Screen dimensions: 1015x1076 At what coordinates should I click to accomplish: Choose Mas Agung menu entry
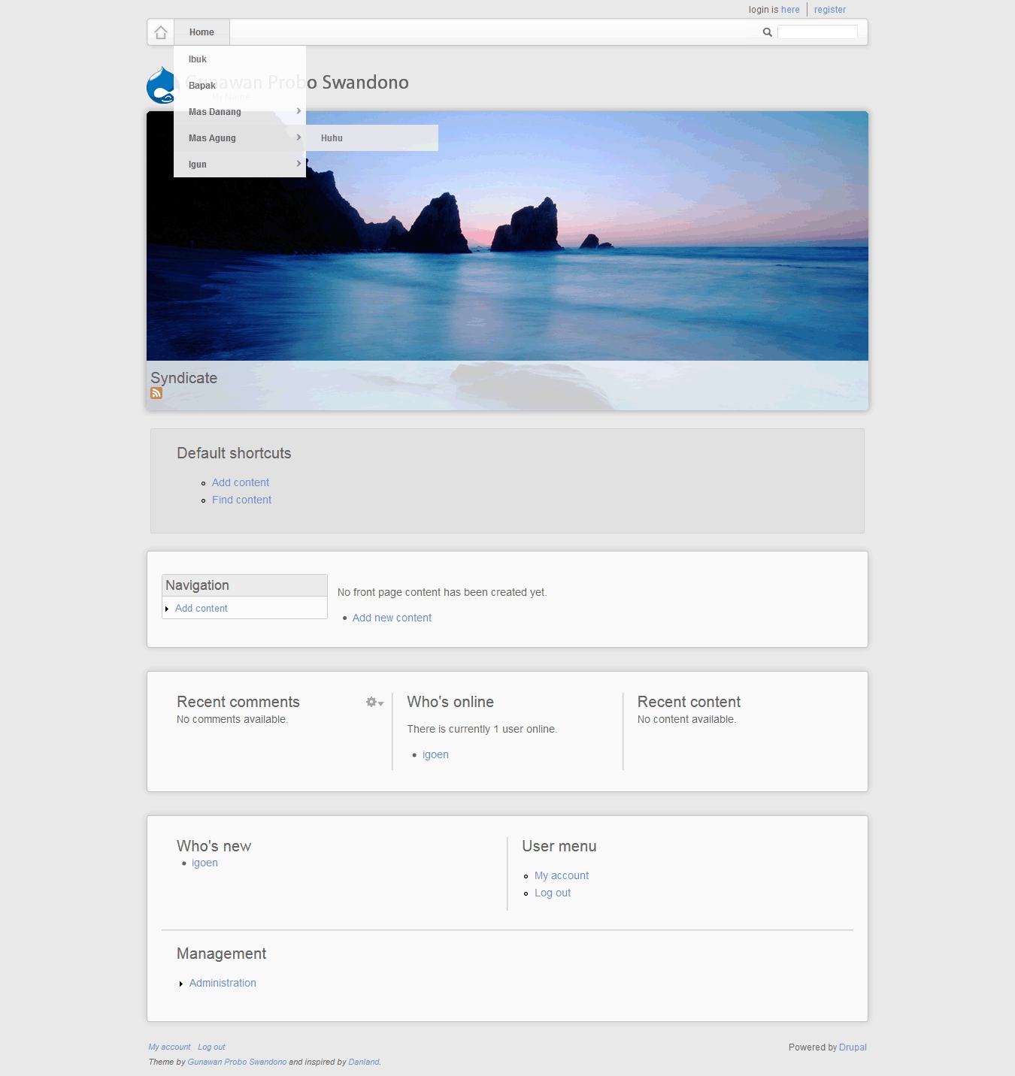point(239,138)
